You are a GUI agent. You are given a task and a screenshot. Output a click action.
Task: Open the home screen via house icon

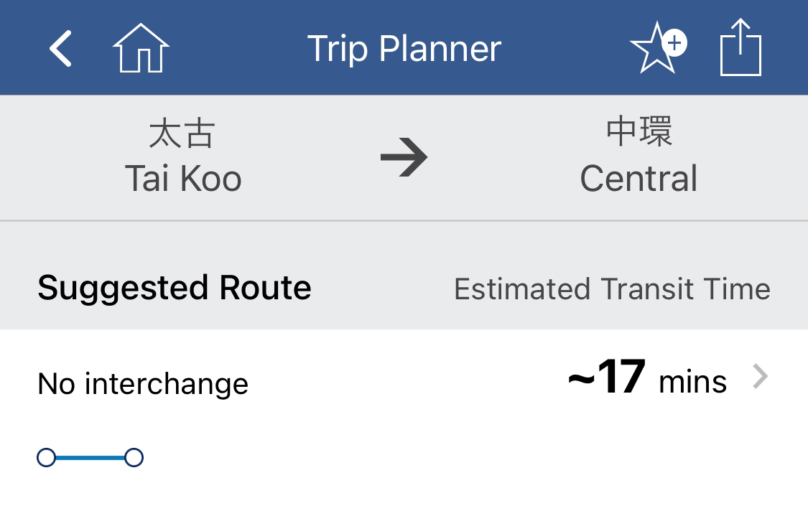pyautogui.click(x=141, y=48)
